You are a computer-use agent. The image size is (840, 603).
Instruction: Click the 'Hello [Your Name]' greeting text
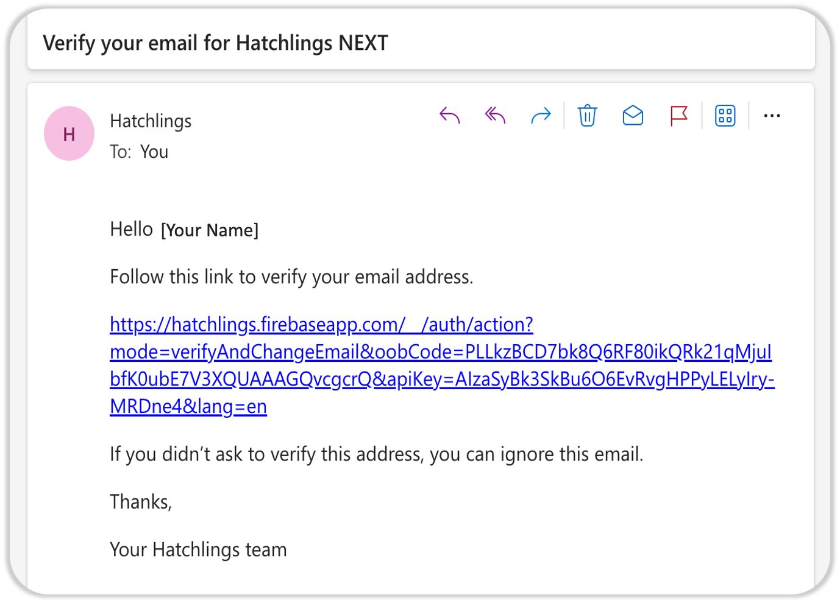tap(184, 230)
